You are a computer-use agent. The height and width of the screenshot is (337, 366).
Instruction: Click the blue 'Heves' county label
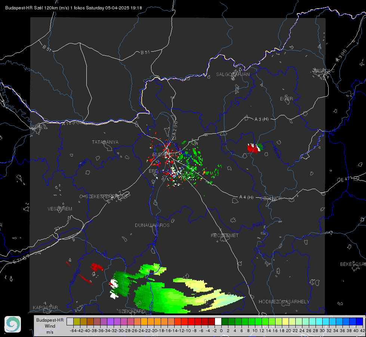click(277, 152)
